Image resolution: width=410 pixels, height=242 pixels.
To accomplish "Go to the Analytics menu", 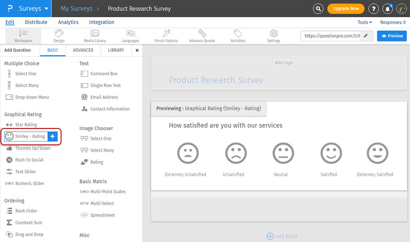I will (68, 22).
